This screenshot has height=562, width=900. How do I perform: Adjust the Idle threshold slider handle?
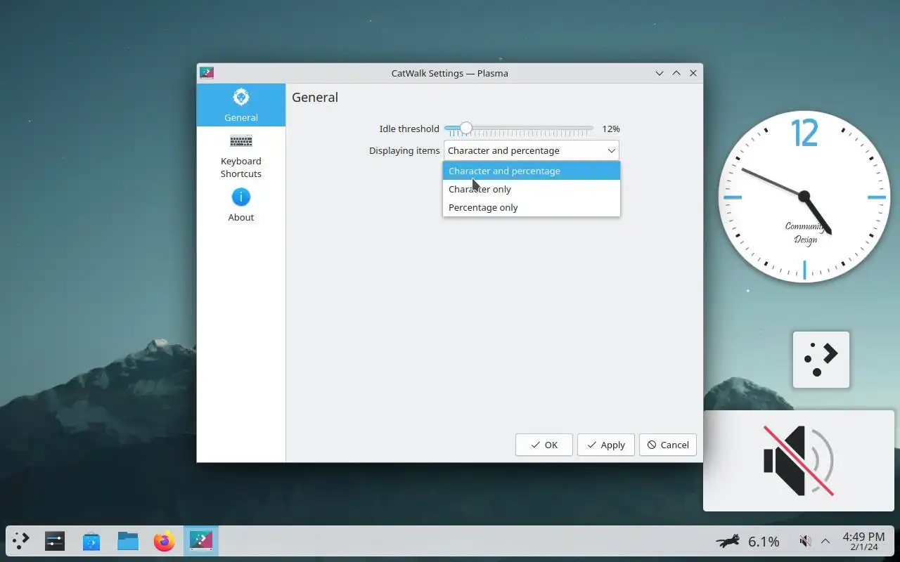[x=466, y=129]
